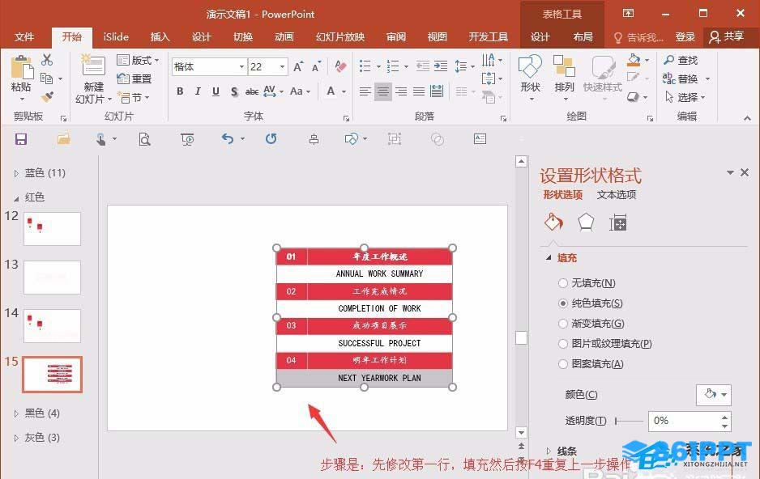Toggle Bold formatting
760x479 pixels.
[x=180, y=91]
